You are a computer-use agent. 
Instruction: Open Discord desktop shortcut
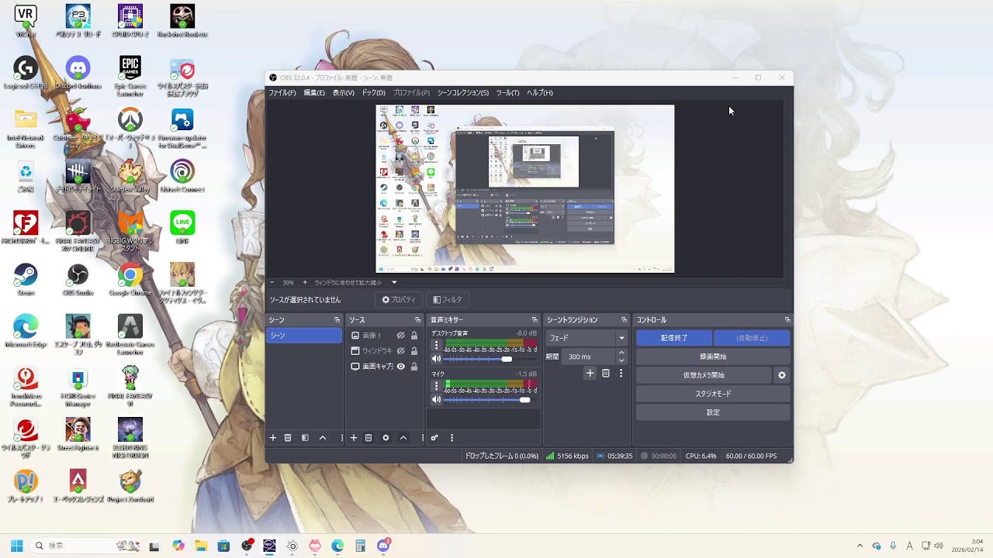pyautogui.click(x=78, y=73)
